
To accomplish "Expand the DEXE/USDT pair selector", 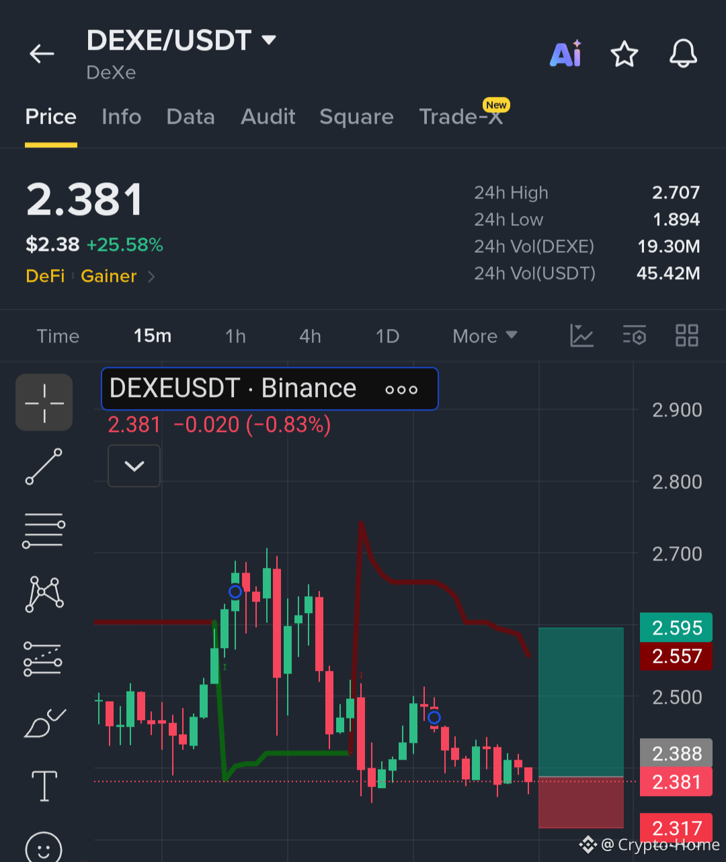I will coord(269,40).
